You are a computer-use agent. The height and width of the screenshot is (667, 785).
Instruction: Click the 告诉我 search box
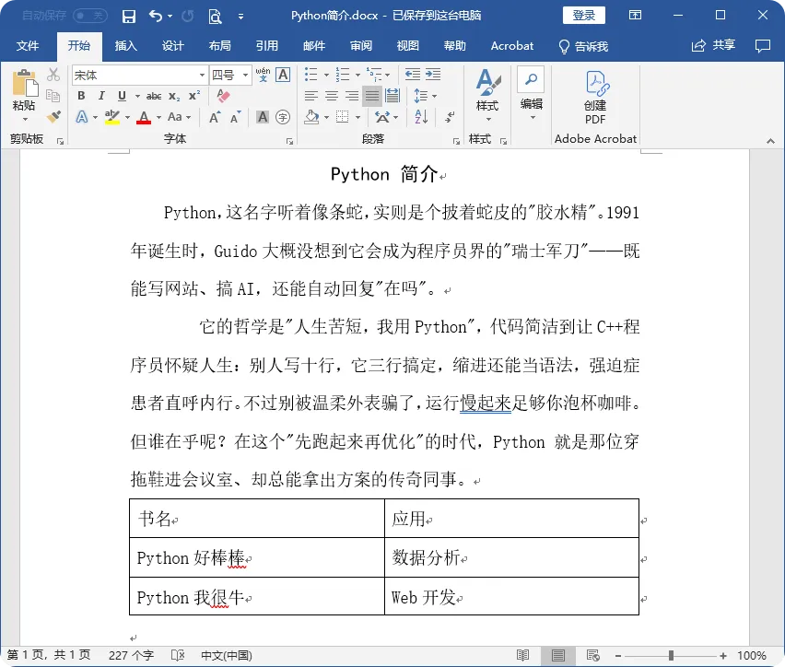pos(583,47)
